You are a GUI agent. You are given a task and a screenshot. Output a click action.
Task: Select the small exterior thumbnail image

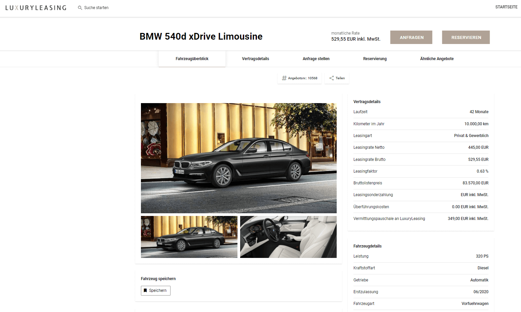[x=189, y=237]
